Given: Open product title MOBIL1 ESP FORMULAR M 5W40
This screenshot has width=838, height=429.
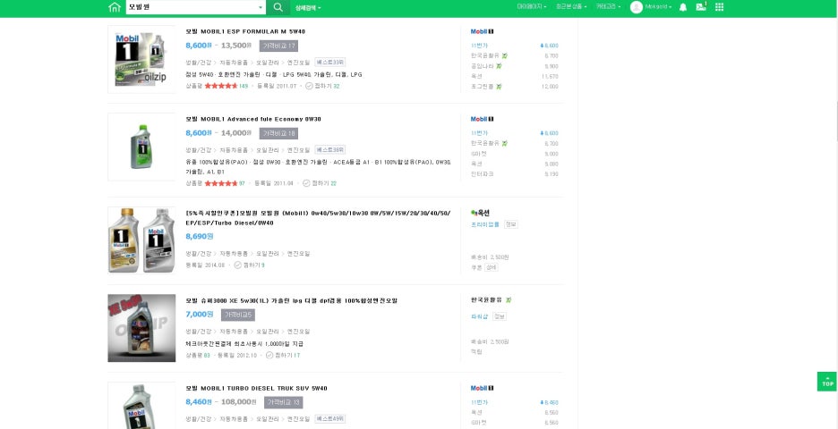Looking at the screenshot, I should (246, 31).
